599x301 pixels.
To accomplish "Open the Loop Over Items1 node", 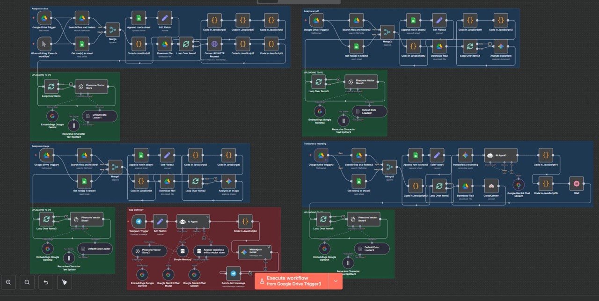I will coord(186,44).
